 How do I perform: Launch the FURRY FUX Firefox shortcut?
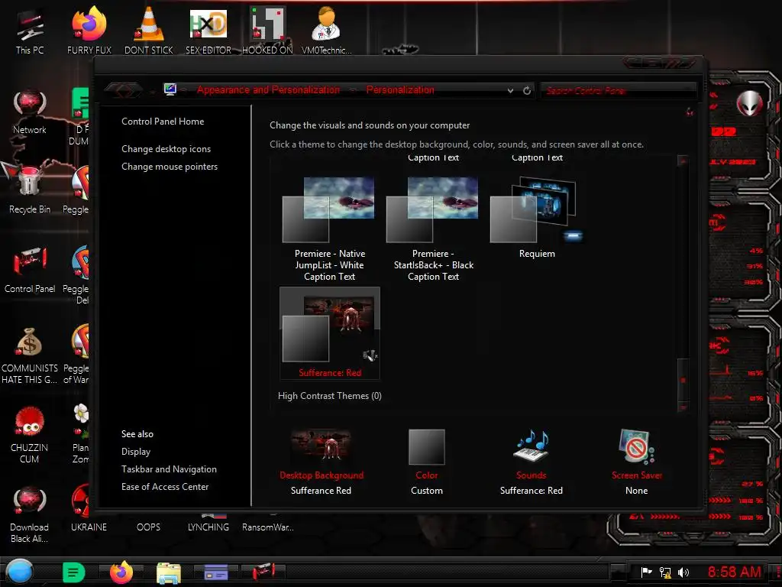pos(89,31)
